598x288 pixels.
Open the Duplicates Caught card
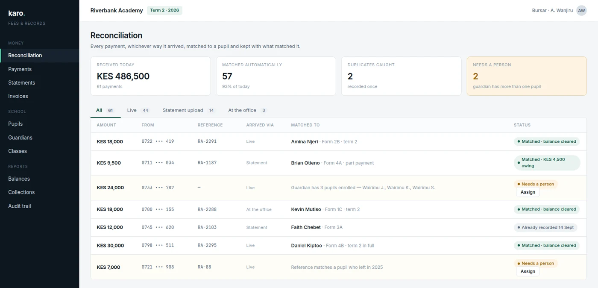(x=401, y=76)
